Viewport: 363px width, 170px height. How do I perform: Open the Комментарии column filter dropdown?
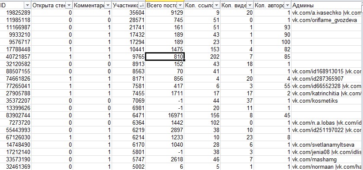[108, 5]
